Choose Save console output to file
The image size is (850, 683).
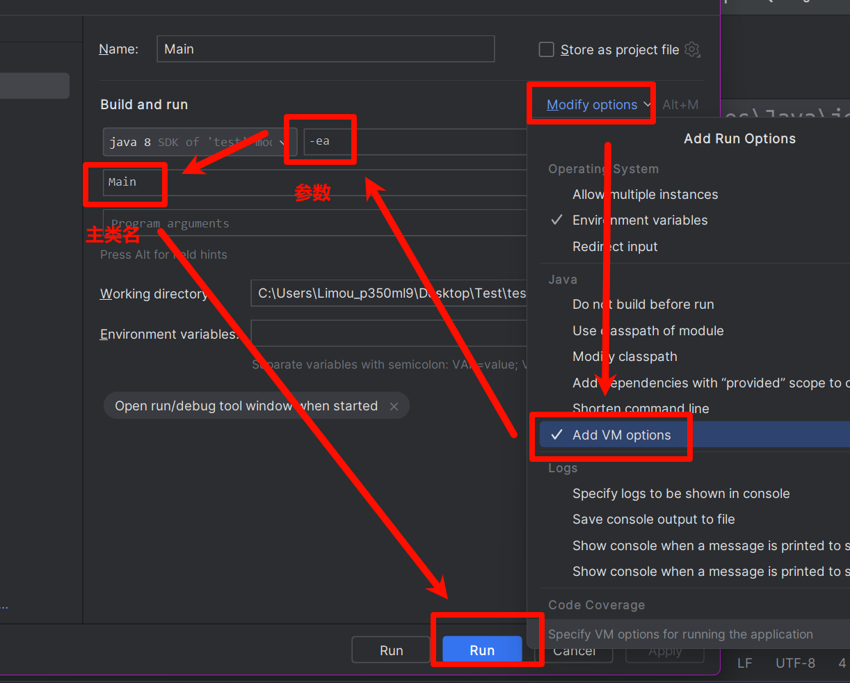653,520
